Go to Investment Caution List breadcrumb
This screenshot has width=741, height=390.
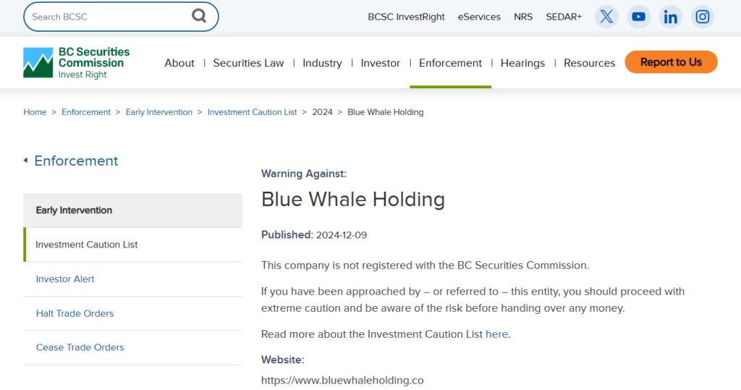pos(252,112)
